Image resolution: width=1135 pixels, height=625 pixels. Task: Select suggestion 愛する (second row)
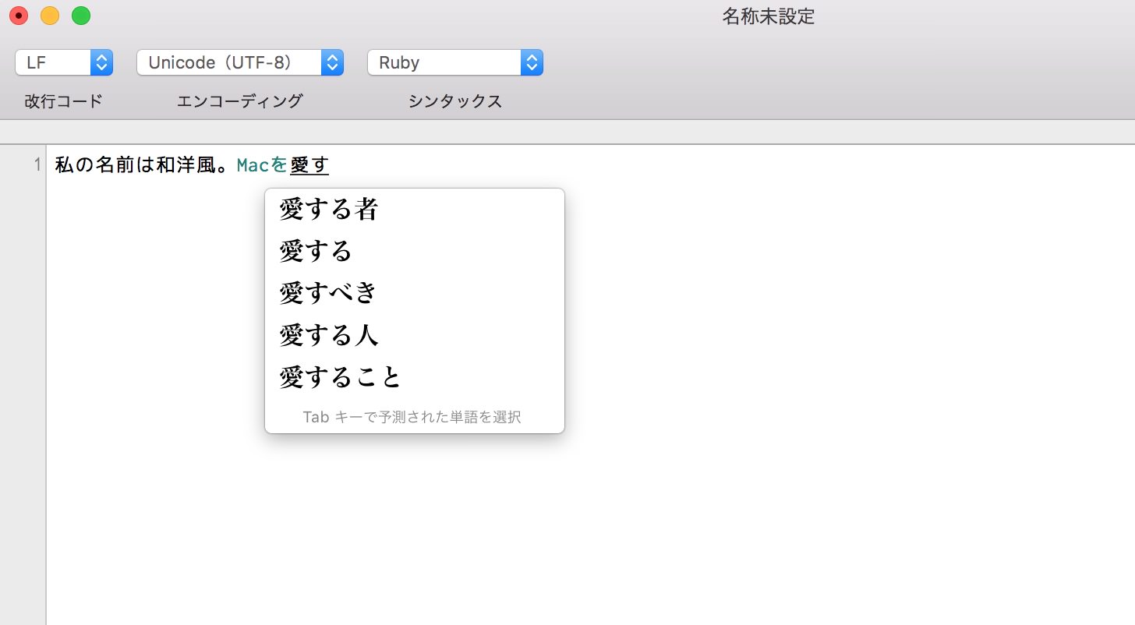(415, 251)
